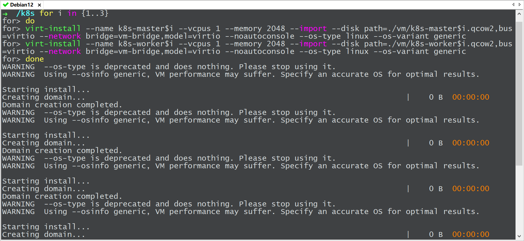Image resolution: width=524 pixels, height=241 pixels.
Task: Click the pink --import in the k8s-worker command
Action: [x=308, y=44]
